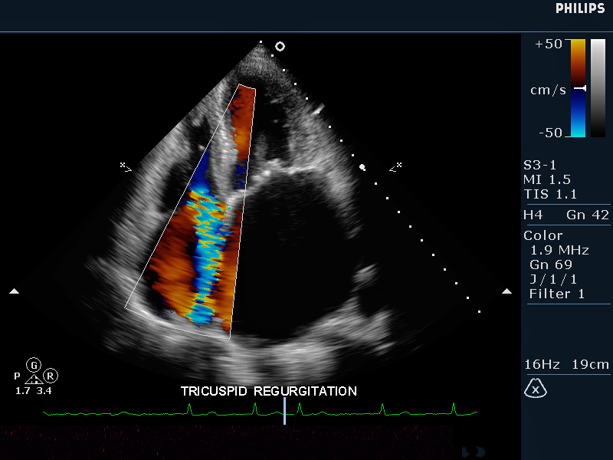The image size is (613, 460).
Task: Click the transducer orientation circle marker at sector apex
Action: [x=280, y=47]
